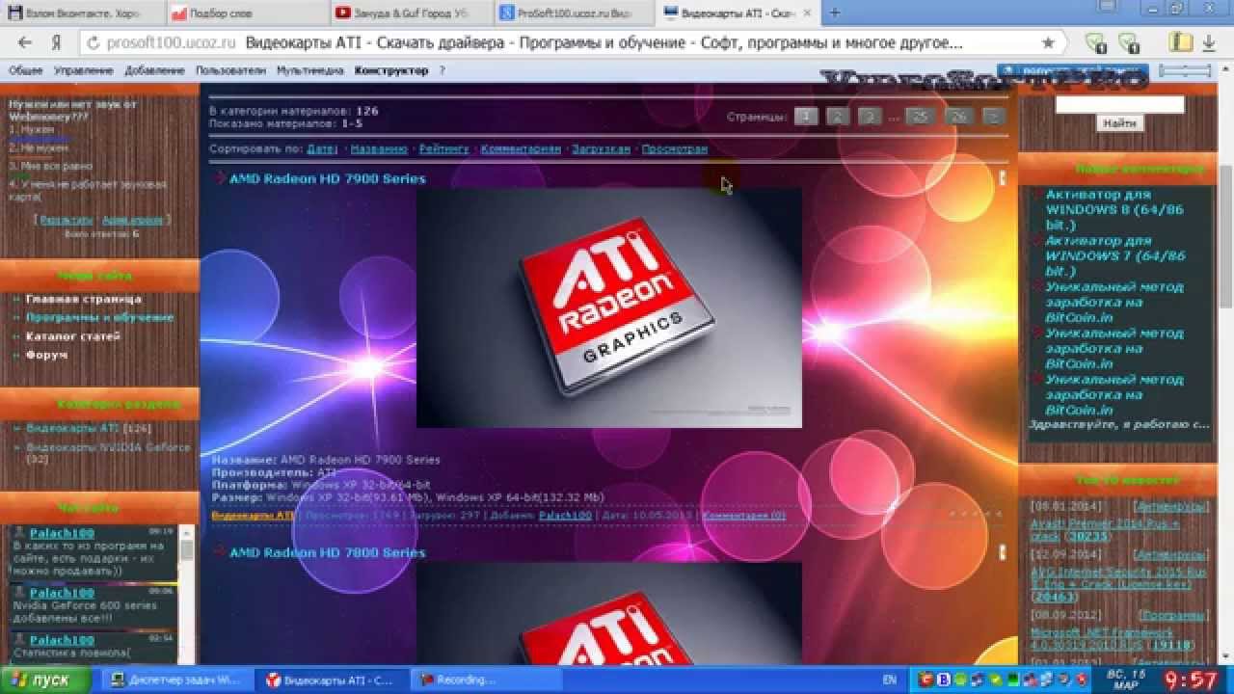Switch to 'ProSoft100.ucoz.ru' tab
The width and height of the screenshot is (1234, 694).
tap(573, 13)
